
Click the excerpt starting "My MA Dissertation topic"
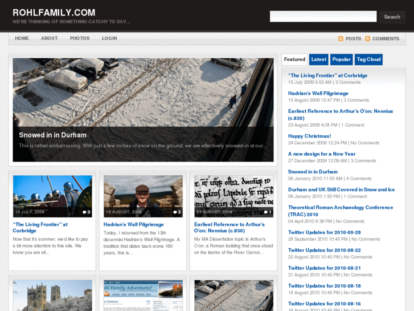[x=233, y=245]
